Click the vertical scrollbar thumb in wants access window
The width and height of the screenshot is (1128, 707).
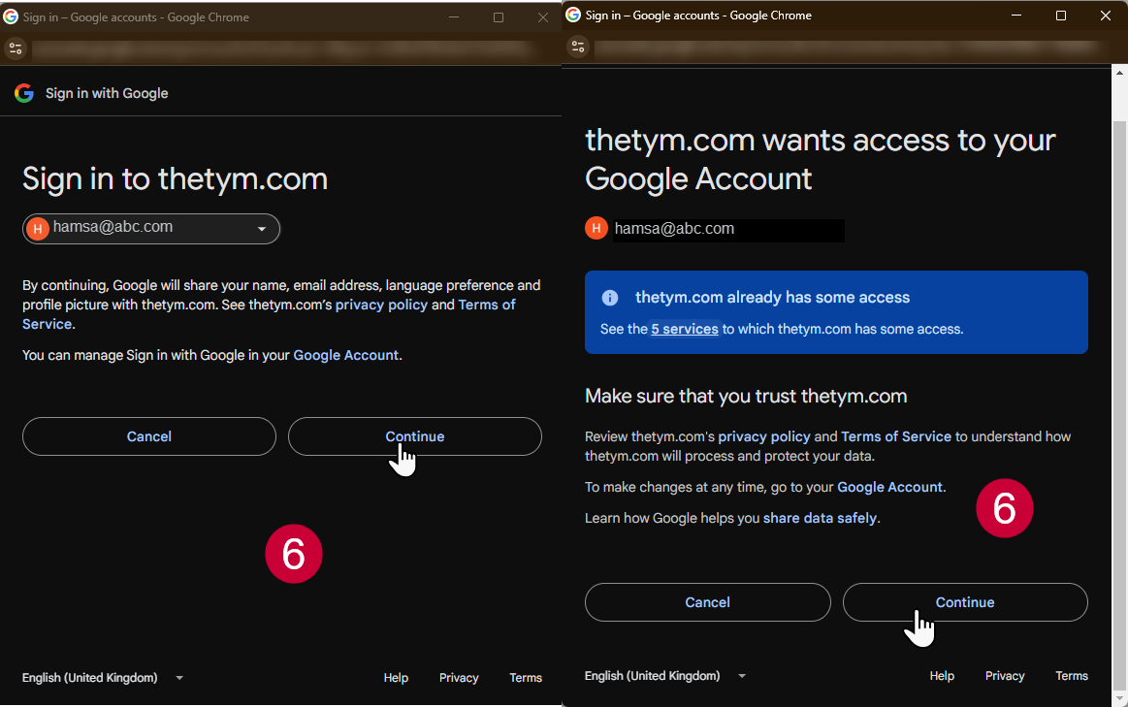(x=1119, y=406)
